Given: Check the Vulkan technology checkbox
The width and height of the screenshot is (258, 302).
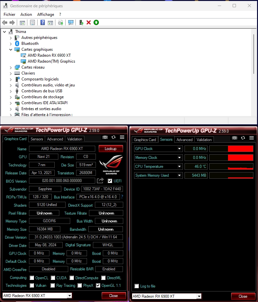Looking at the screenshot, I should [32, 286].
